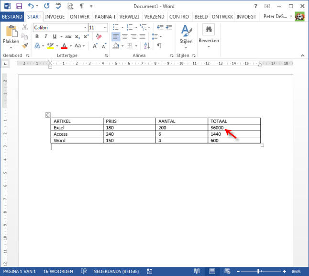The width and height of the screenshot is (309, 276).
Task: Click the proofing book icon in status bar
Action: [x=84, y=271]
